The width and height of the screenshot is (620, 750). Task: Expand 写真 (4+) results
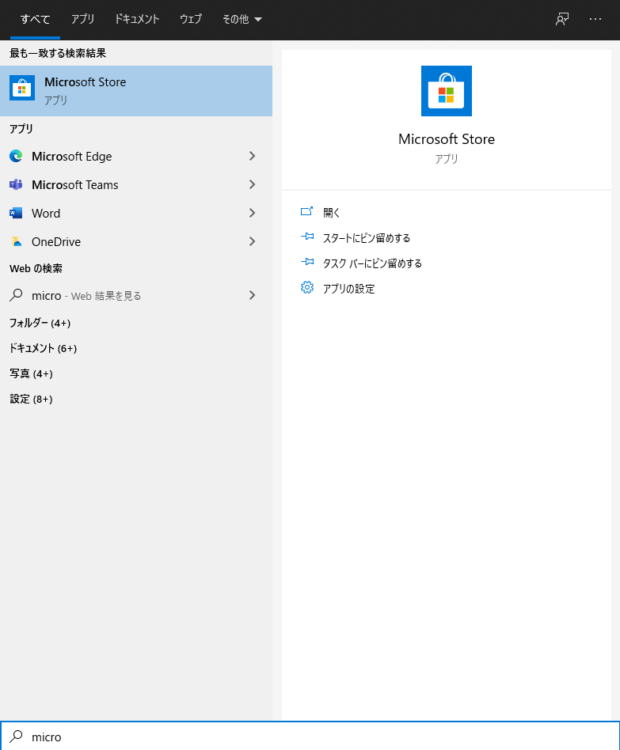31,373
